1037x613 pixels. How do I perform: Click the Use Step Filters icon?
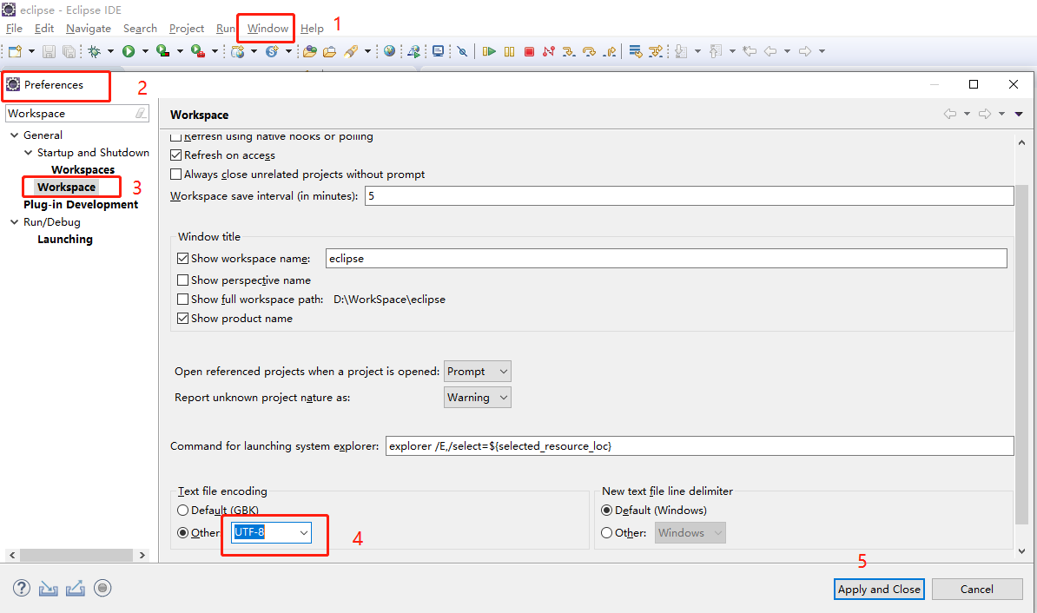click(656, 51)
